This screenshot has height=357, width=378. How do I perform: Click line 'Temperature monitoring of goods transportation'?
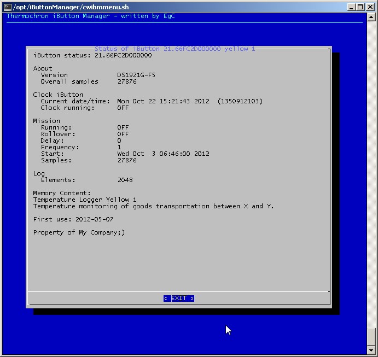pos(121,206)
